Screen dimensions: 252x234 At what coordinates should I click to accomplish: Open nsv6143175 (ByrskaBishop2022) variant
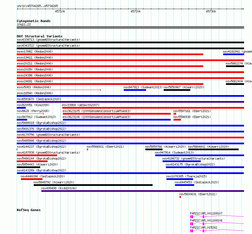click(x=191, y=164)
